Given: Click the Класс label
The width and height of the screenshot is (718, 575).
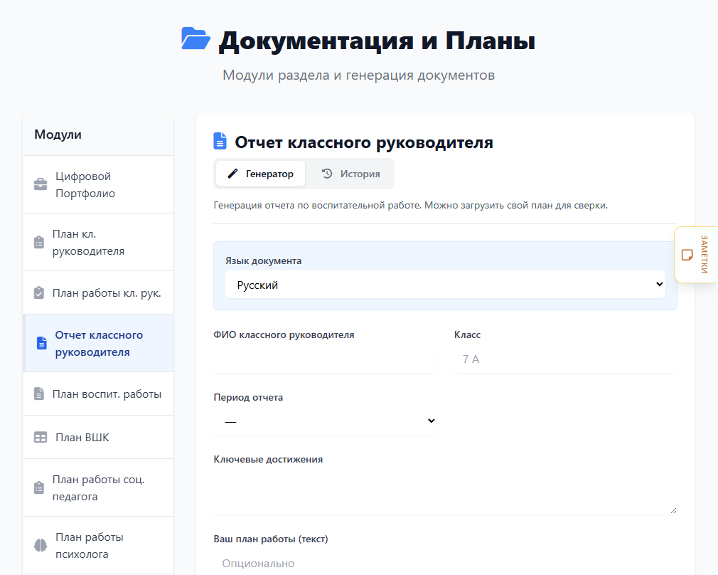Looking at the screenshot, I should tap(467, 334).
